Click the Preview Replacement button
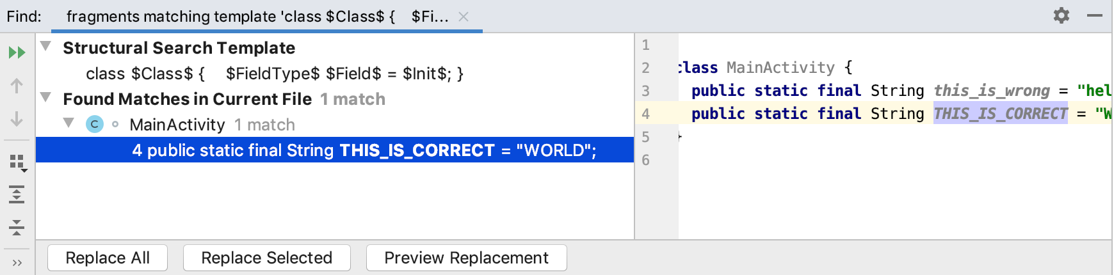 [x=466, y=258]
